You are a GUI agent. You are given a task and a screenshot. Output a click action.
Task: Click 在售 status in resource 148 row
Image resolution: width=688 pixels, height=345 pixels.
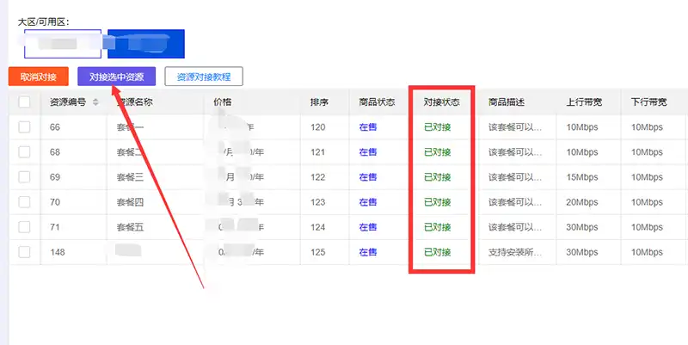368,252
